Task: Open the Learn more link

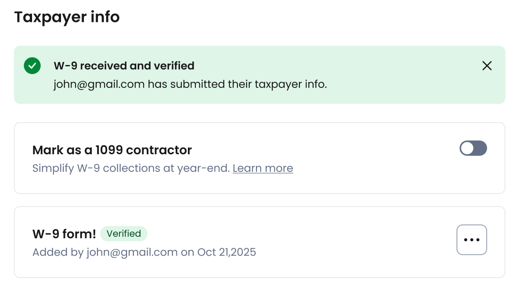Action: 263,168
